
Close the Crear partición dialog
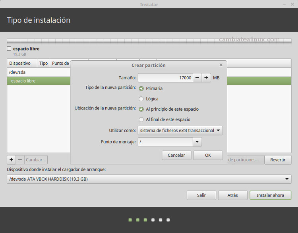pyautogui.click(x=221, y=65)
